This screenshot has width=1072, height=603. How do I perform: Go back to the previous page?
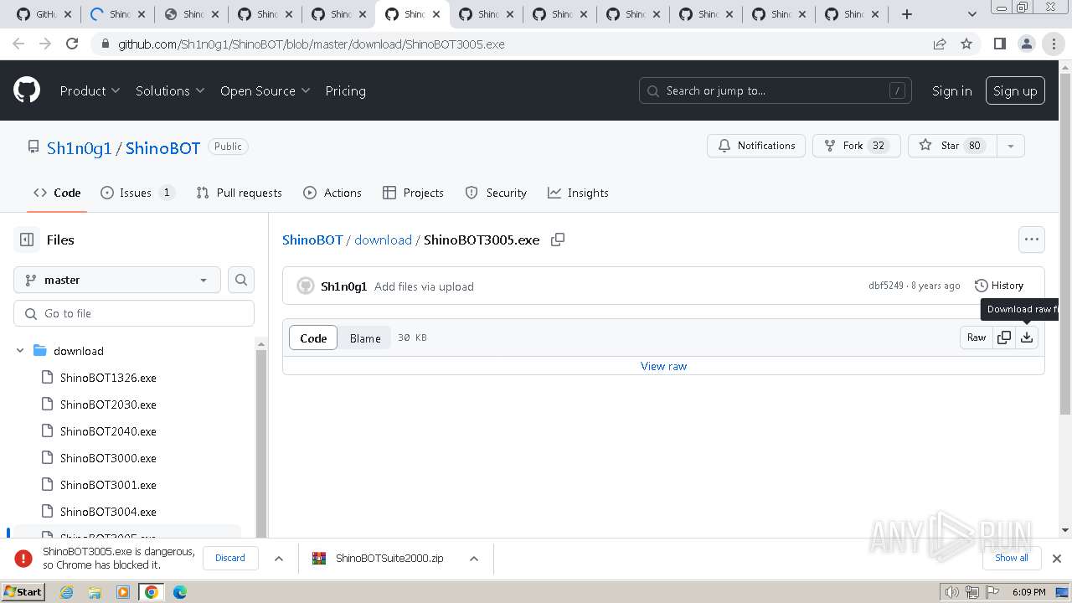(x=18, y=44)
